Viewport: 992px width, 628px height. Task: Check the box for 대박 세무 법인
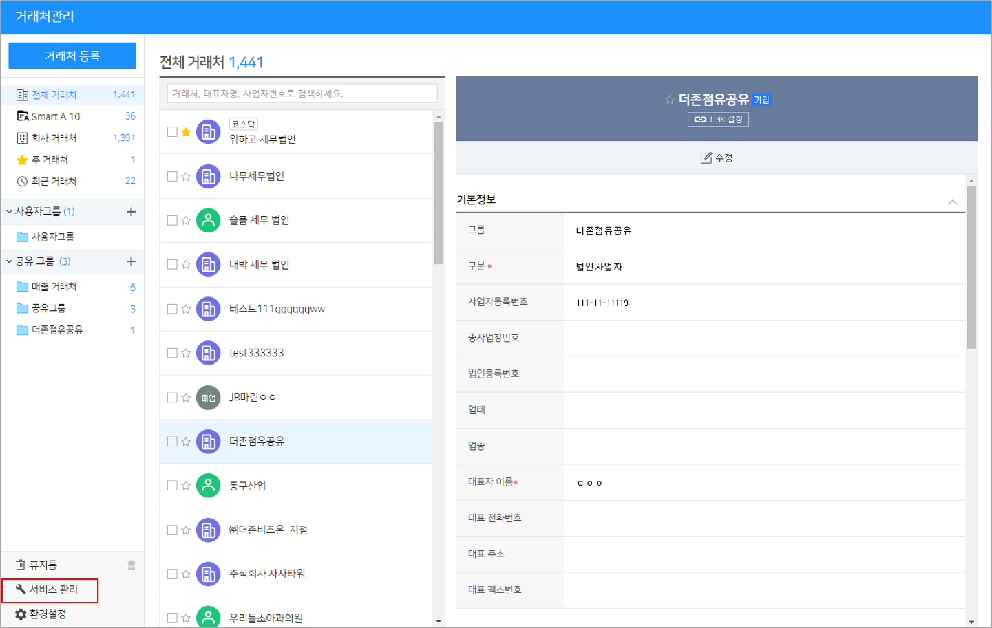coord(172,265)
